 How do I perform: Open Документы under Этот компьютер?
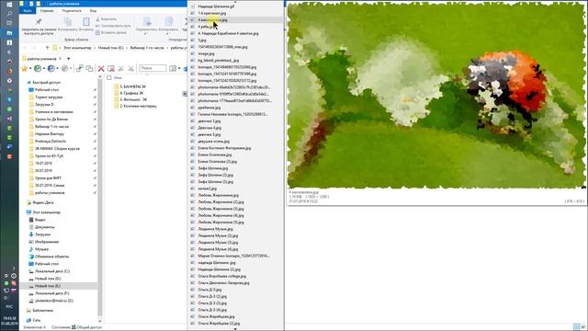(45, 227)
